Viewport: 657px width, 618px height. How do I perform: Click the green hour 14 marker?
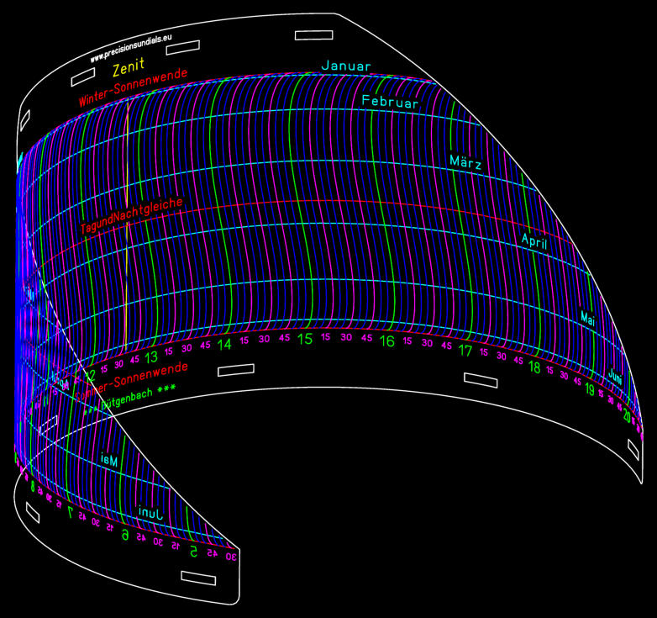pyautogui.click(x=224, y=344)
